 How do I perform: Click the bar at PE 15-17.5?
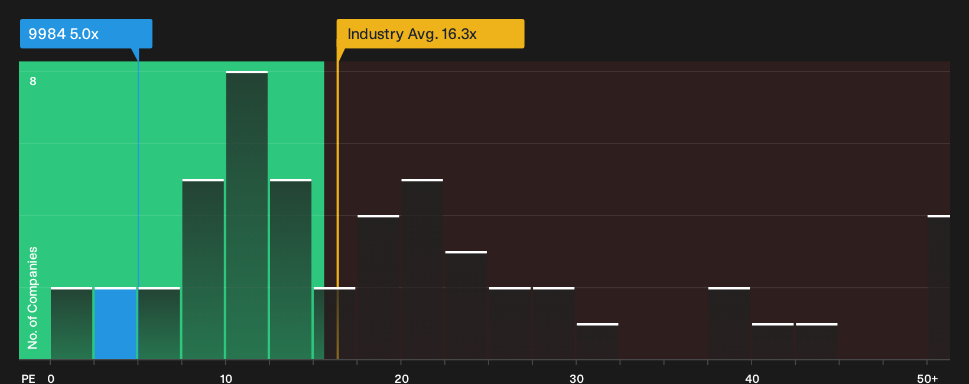click(334, 324)
